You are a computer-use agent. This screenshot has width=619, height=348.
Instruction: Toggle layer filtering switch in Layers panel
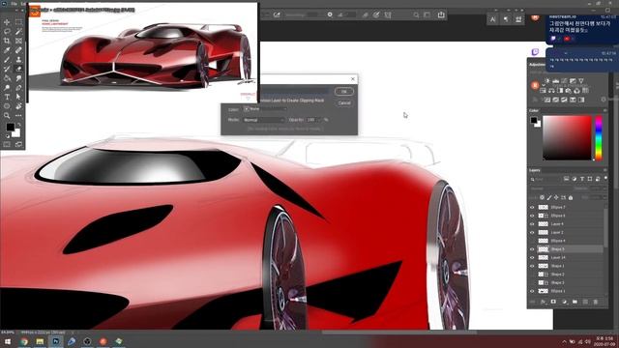[x=605, y=179]
